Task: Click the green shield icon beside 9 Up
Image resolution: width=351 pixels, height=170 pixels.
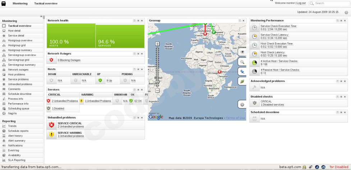Action: click(x=100, y=80)
